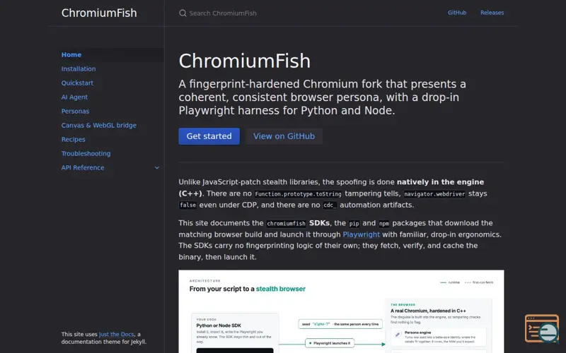Image resolution: width=566 pixels, height=353 pixels.
Task: Go to the ChromiumFish site title
Action: point(99,13)
